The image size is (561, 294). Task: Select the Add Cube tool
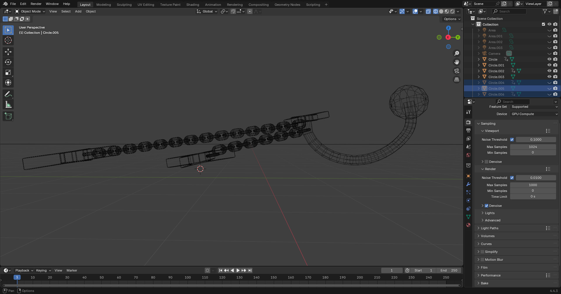[8, 116]
